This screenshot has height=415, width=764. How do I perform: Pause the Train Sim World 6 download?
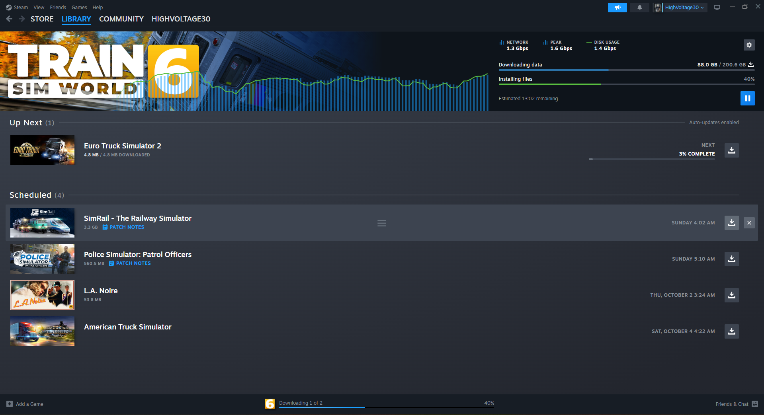coord(747,98)
